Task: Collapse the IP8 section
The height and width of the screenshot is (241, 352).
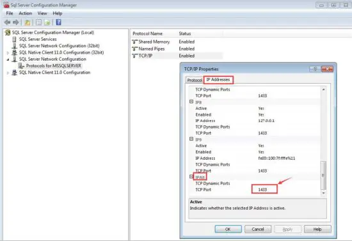Action: coord(191,102)
